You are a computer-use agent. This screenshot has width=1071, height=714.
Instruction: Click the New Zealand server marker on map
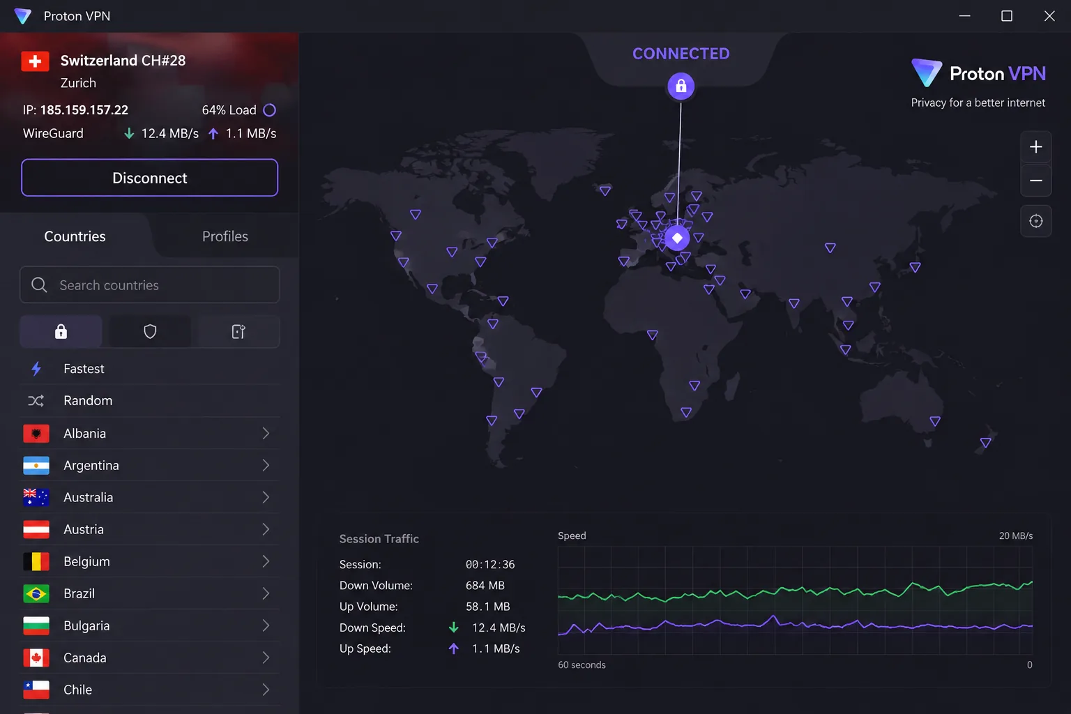[x=985, y=443]
